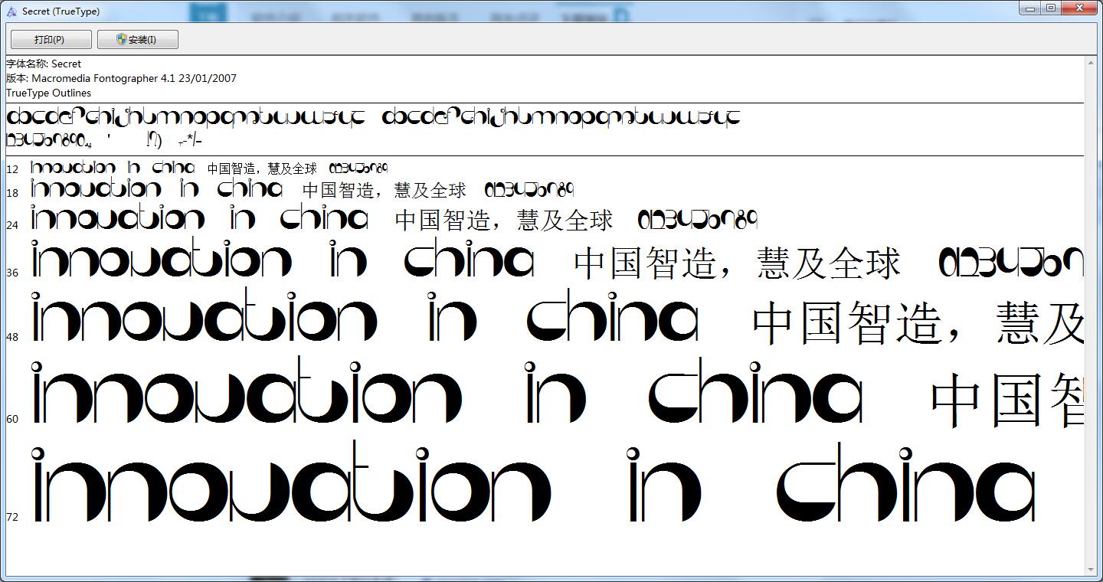Click the 36 point size label
The height and width of the screenshot is (582, 1103).
pos(12,273)
